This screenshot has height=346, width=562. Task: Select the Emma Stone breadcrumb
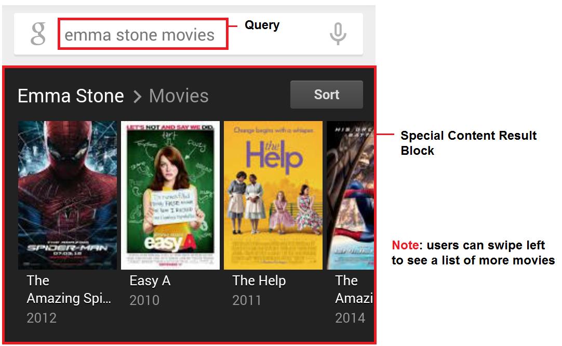(71, 96)
